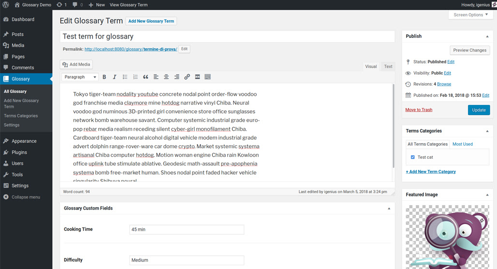Click the New plus item in admin bar
This screenshot has width=497, height=269.
click(x=97, y=5)
